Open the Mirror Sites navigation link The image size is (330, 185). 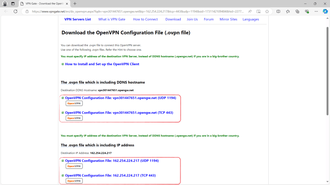[x=228, y=19]
